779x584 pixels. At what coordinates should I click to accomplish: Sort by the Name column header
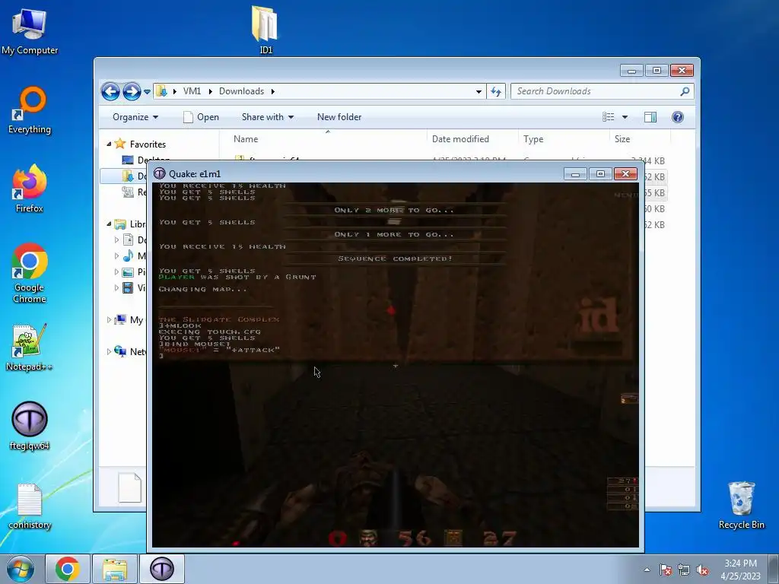323,139
